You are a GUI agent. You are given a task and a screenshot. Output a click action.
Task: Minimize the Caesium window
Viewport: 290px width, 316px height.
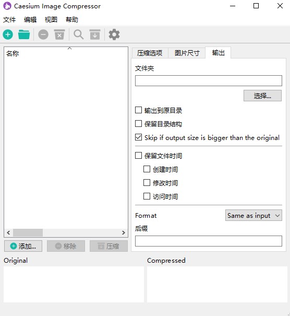(x=233, y=6)
